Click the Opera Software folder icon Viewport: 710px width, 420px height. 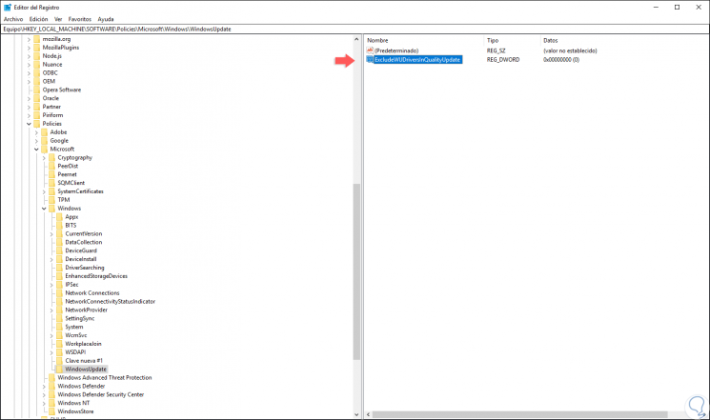click(37, 90)
